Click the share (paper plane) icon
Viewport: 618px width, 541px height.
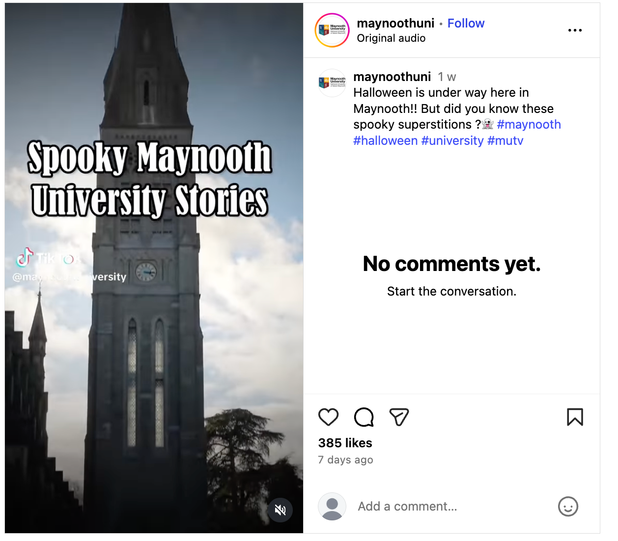pos(399,417)
